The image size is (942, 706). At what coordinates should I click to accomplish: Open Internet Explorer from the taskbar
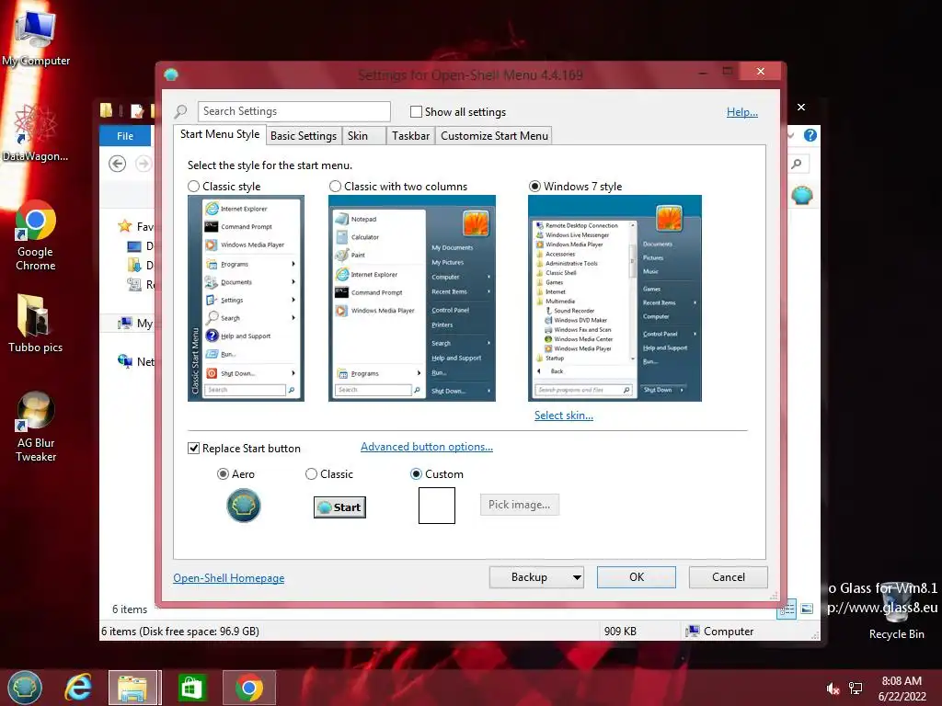tap(79, 688)
